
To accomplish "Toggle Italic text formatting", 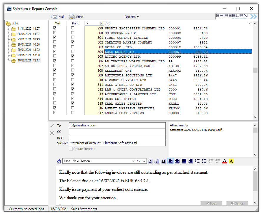I will [157, 161].
